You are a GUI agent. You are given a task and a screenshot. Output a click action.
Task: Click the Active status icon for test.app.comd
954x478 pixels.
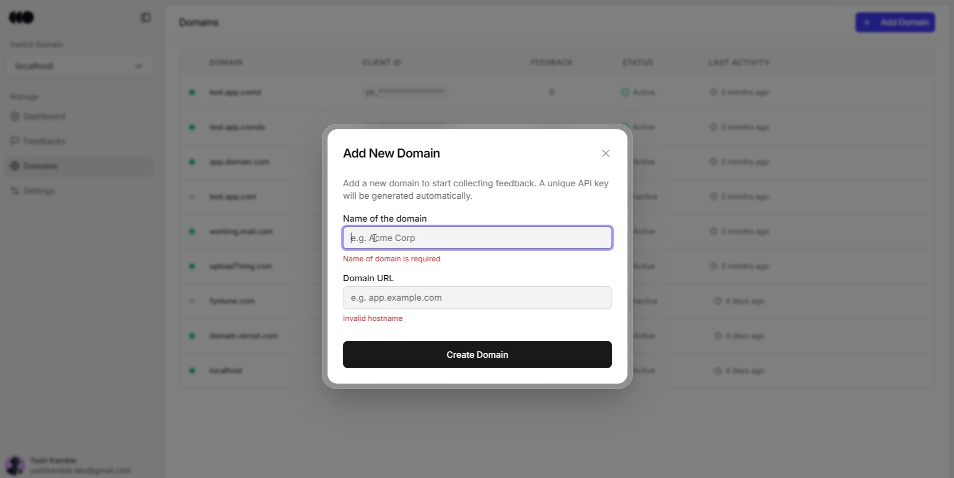coord(625,92)
